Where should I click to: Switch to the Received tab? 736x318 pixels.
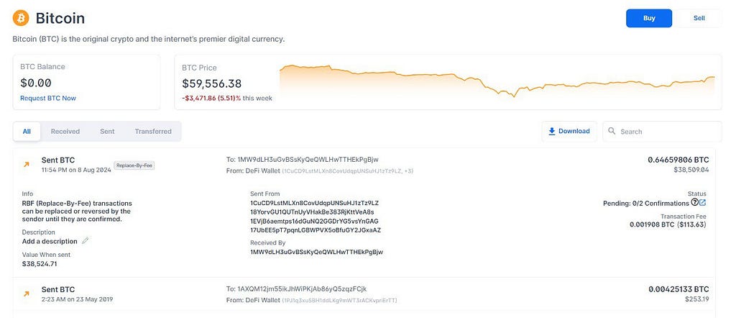(65, 132)
